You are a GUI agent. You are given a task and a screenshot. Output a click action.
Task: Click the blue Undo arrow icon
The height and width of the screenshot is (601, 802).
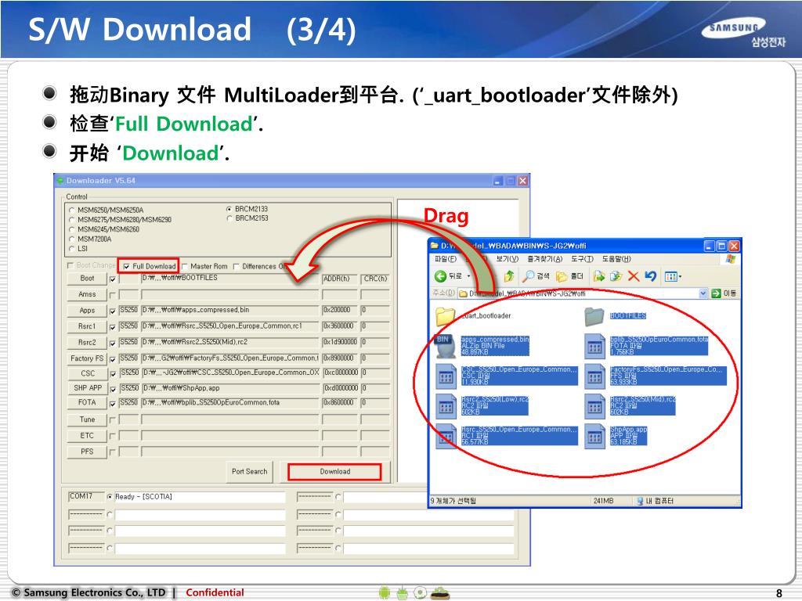pos(650,276)
